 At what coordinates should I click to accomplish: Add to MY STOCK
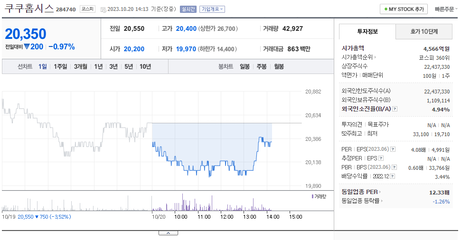pyautogui.click(x=404, y=9)
